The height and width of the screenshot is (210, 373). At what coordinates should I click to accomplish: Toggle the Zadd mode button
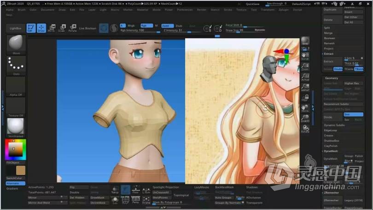point(168,26)
